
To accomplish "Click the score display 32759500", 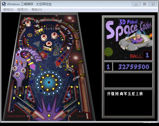I will (x=133, y=67).
